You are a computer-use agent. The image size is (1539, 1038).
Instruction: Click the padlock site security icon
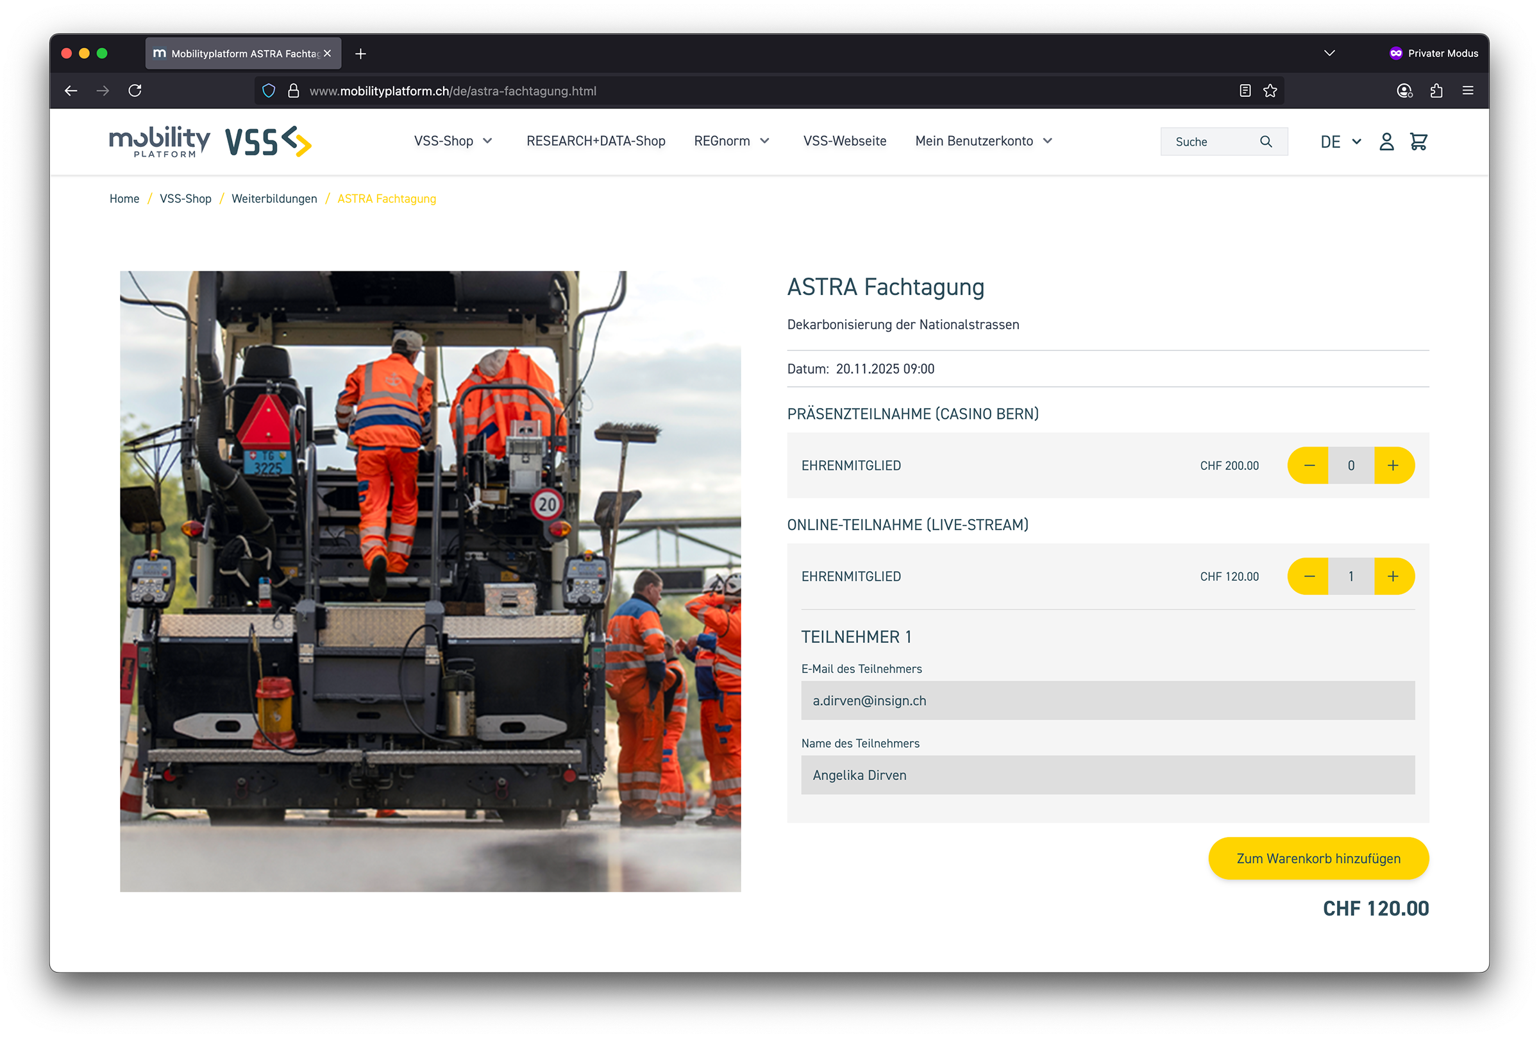[294, 90]
